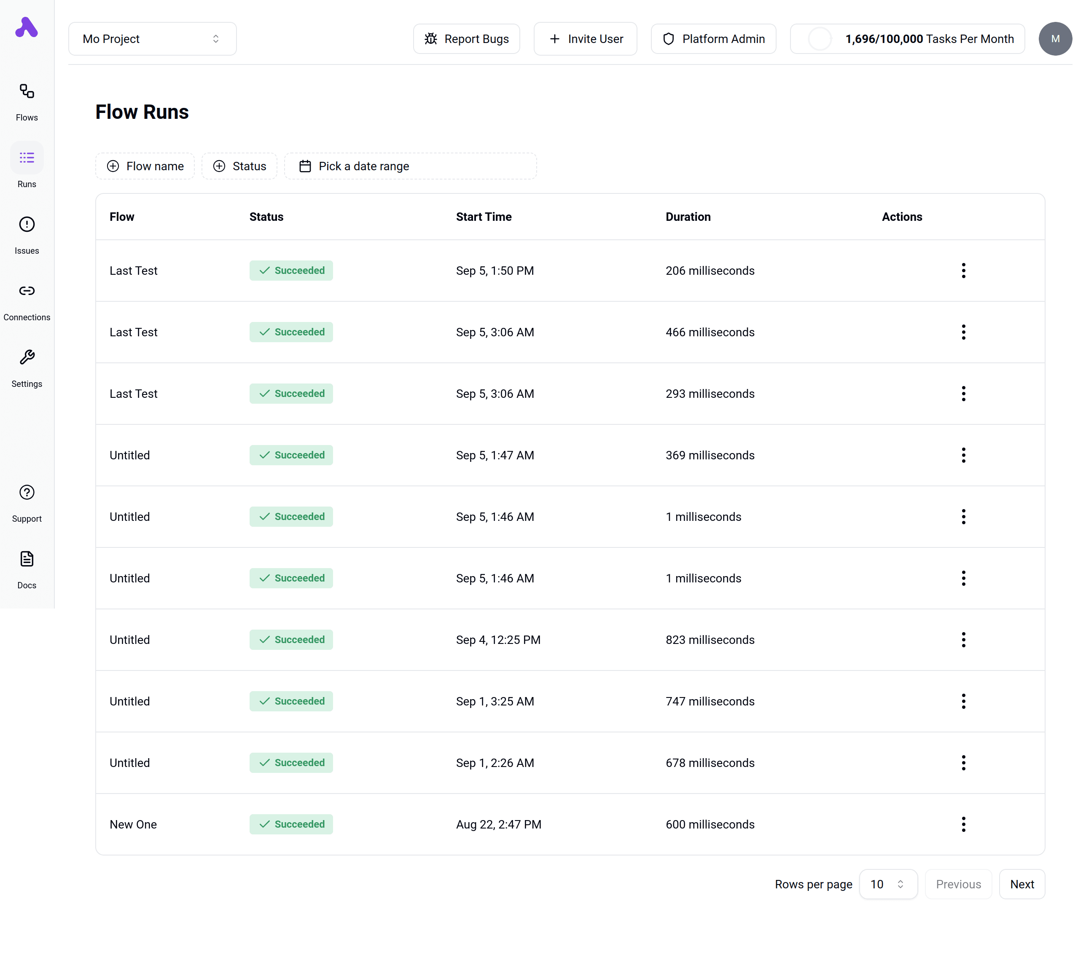Change the rows per page value
This screenshot has width=1086, height=960.
pyautogui.click(x=888, y=884)
